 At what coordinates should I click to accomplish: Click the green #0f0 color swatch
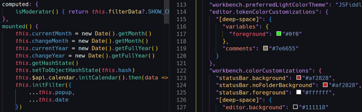tap(279, 34)
